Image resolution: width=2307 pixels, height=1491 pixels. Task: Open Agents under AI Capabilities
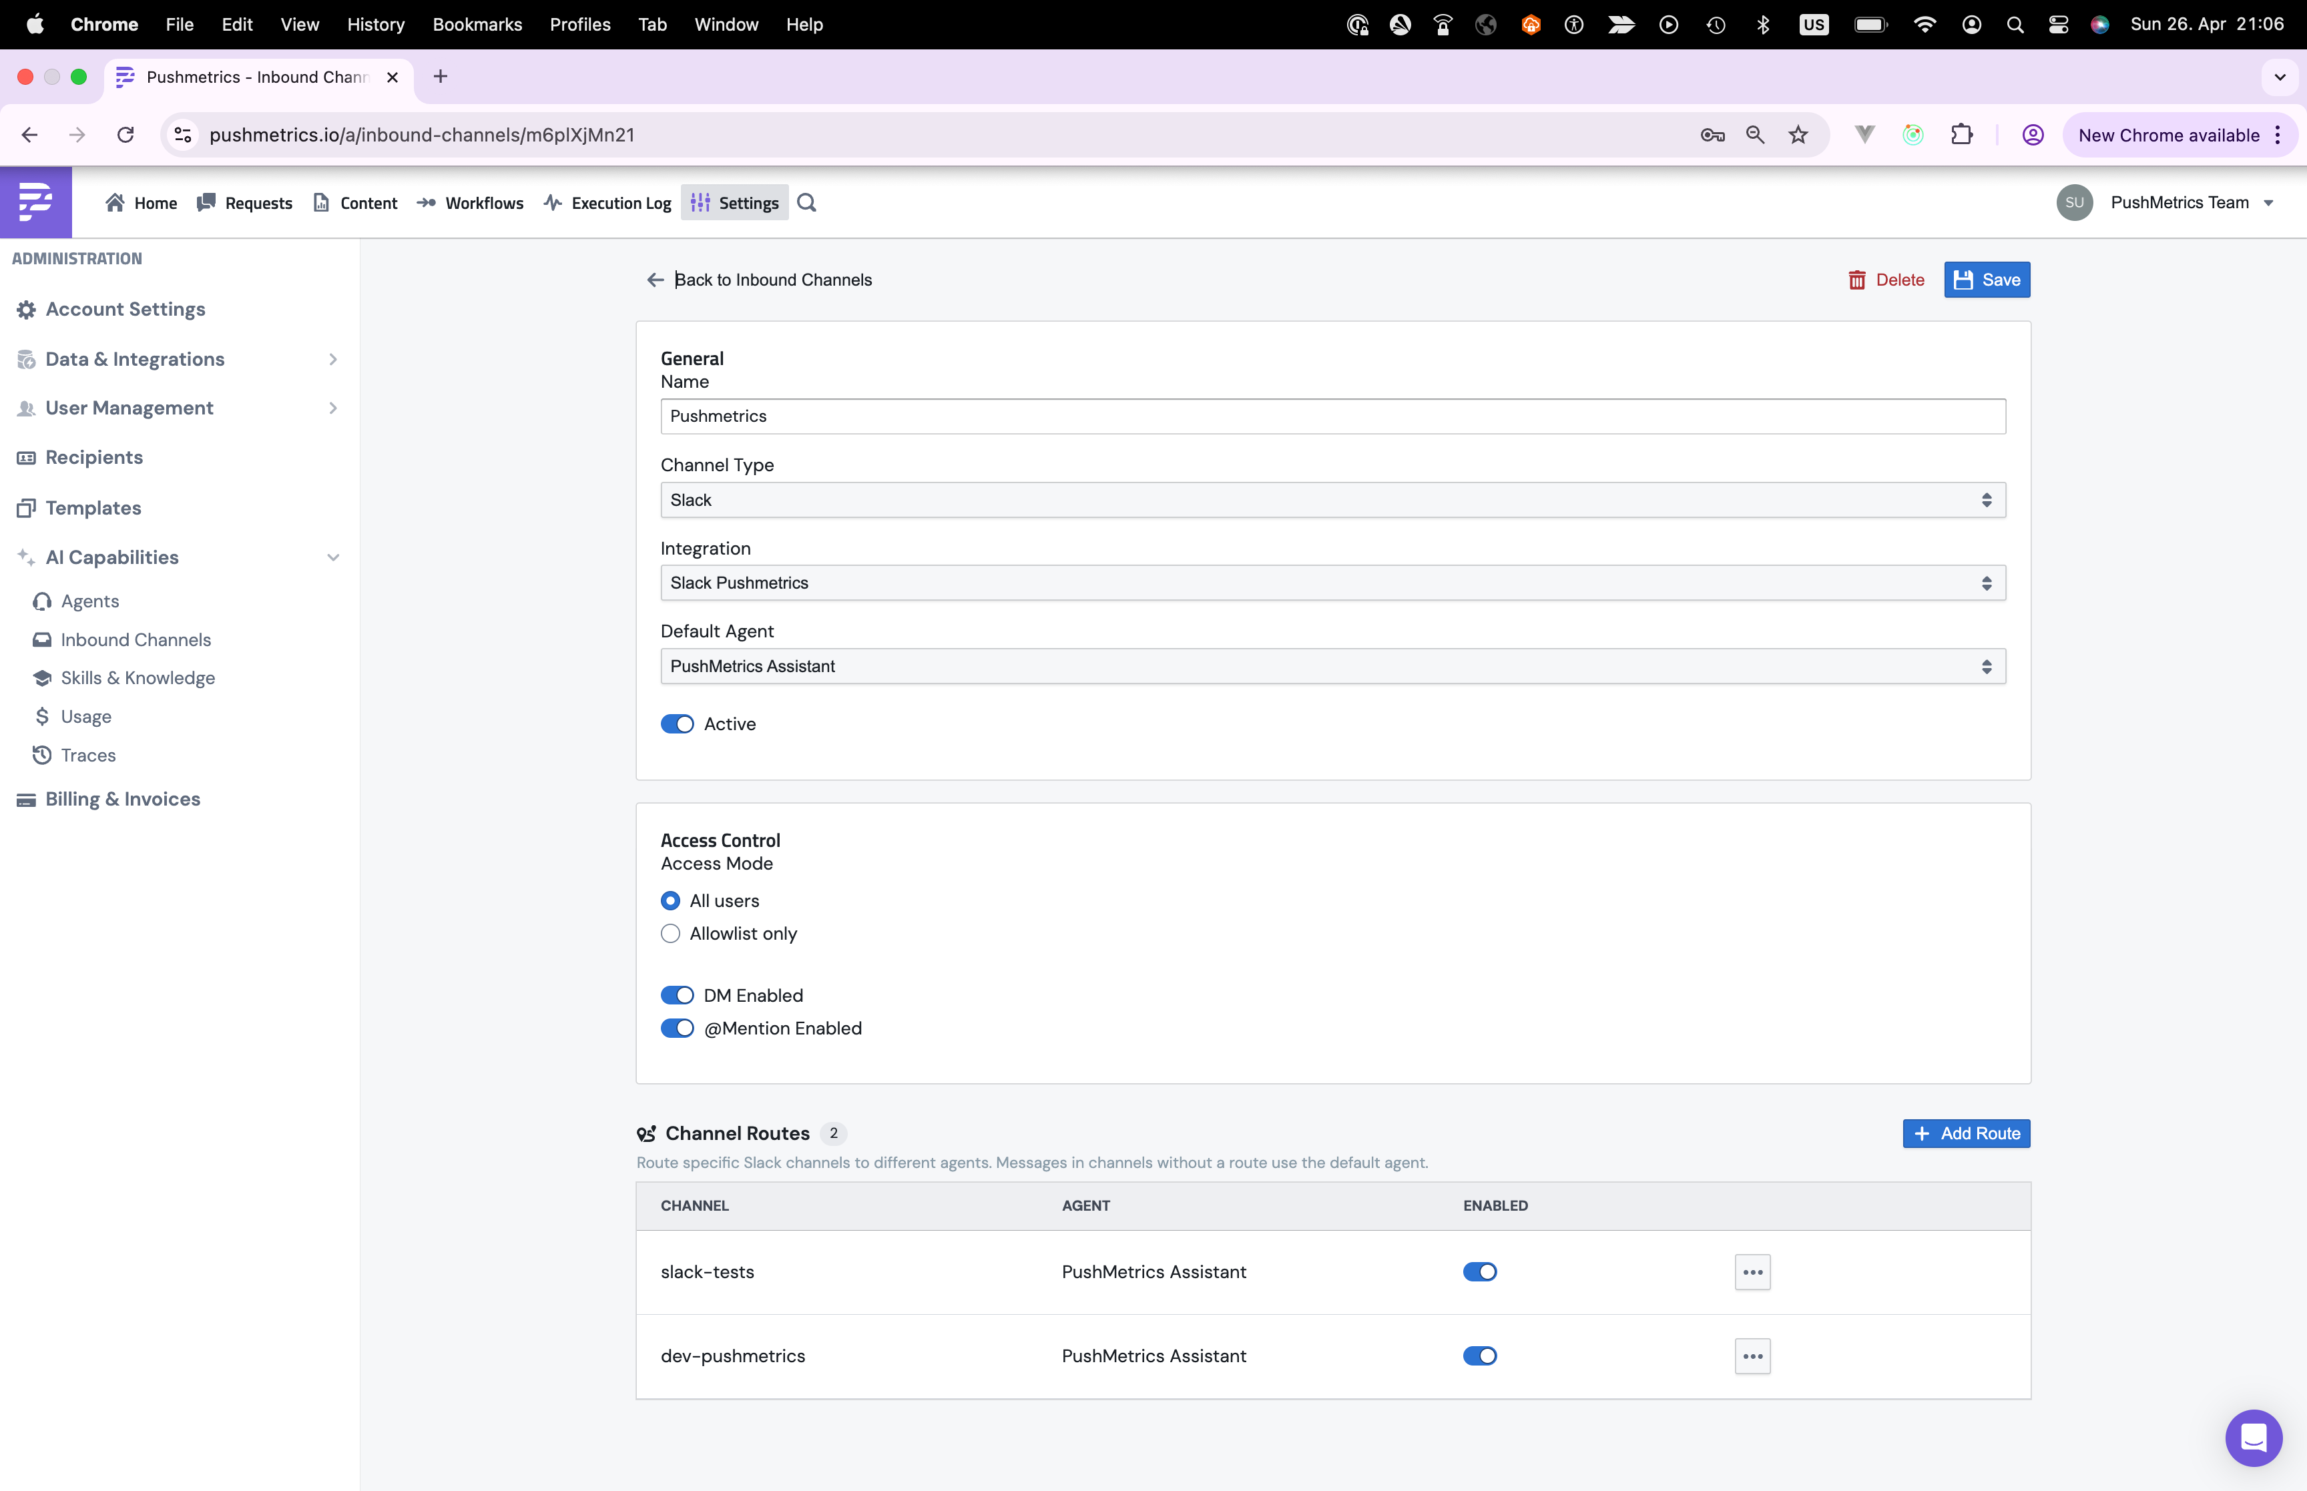click(89, 601)
